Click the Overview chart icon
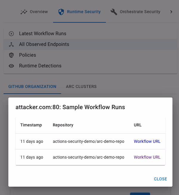The image size is (179, 195). [x=24, y=12]
